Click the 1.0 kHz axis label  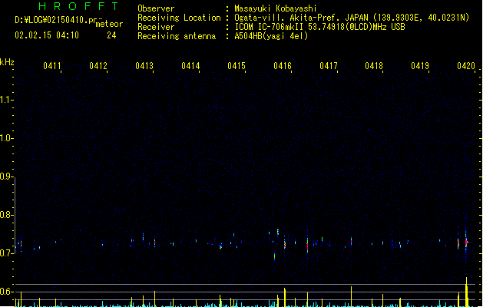[x=6, y=138]
